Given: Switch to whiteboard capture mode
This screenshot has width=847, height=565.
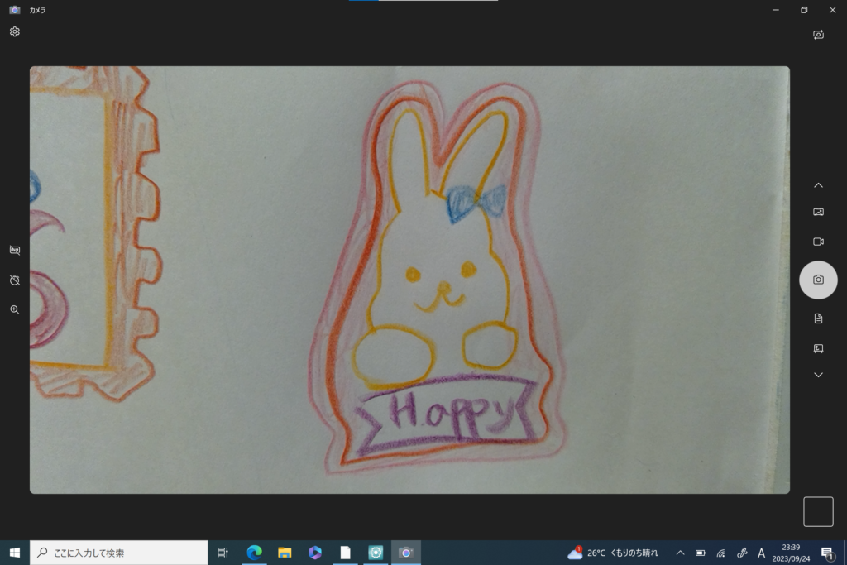Looking at the screenshot, I should click(818, 348).
